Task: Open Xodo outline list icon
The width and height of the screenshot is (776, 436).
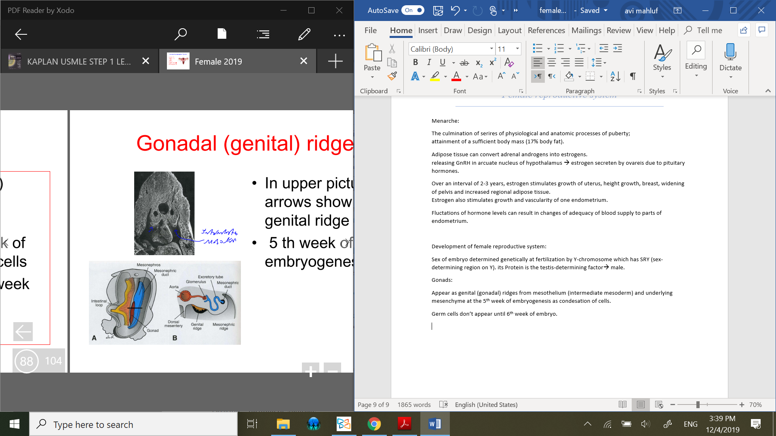Action: [x=263, y=34]
